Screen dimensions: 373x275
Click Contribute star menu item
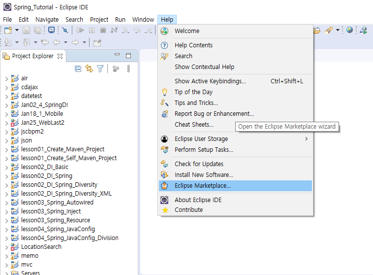pos(236,210)
